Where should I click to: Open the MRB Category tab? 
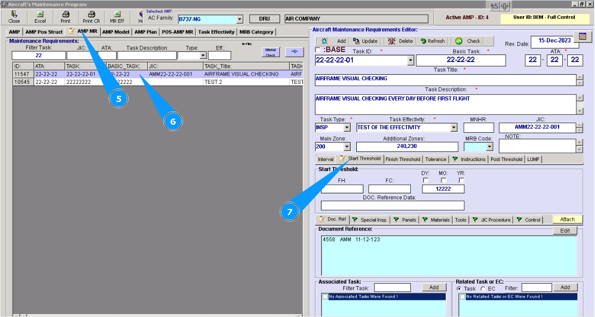(256, 32)
